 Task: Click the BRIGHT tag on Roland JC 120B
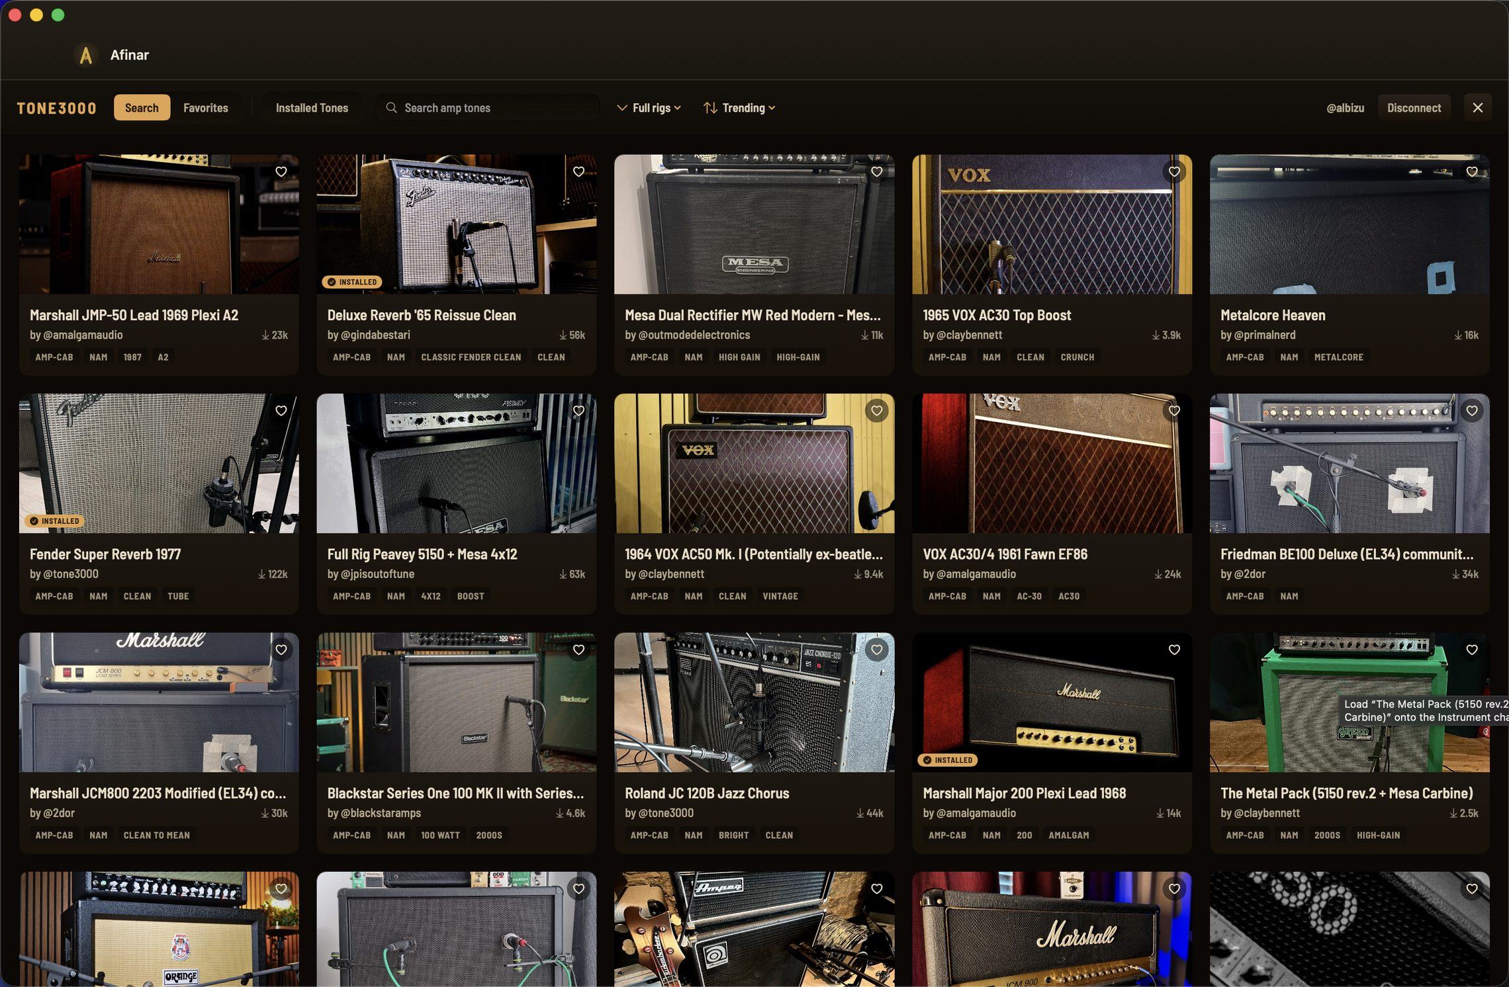pos(733,836)
